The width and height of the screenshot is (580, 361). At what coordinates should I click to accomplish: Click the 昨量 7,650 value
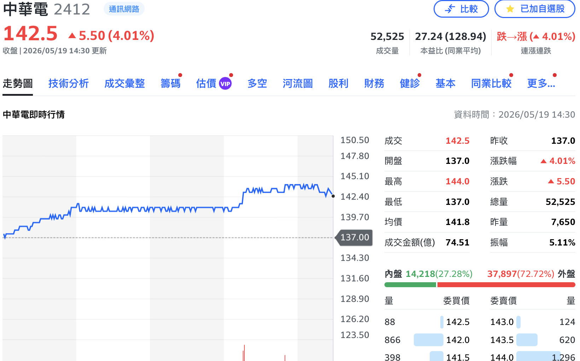click(x=563, y=222)
